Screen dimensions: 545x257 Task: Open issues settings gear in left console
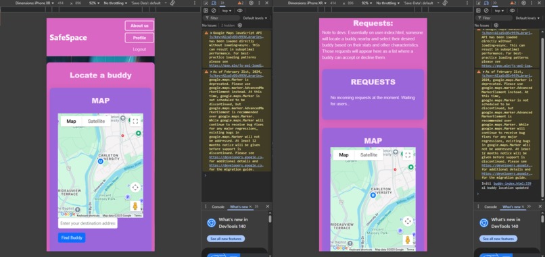[239, 26]
